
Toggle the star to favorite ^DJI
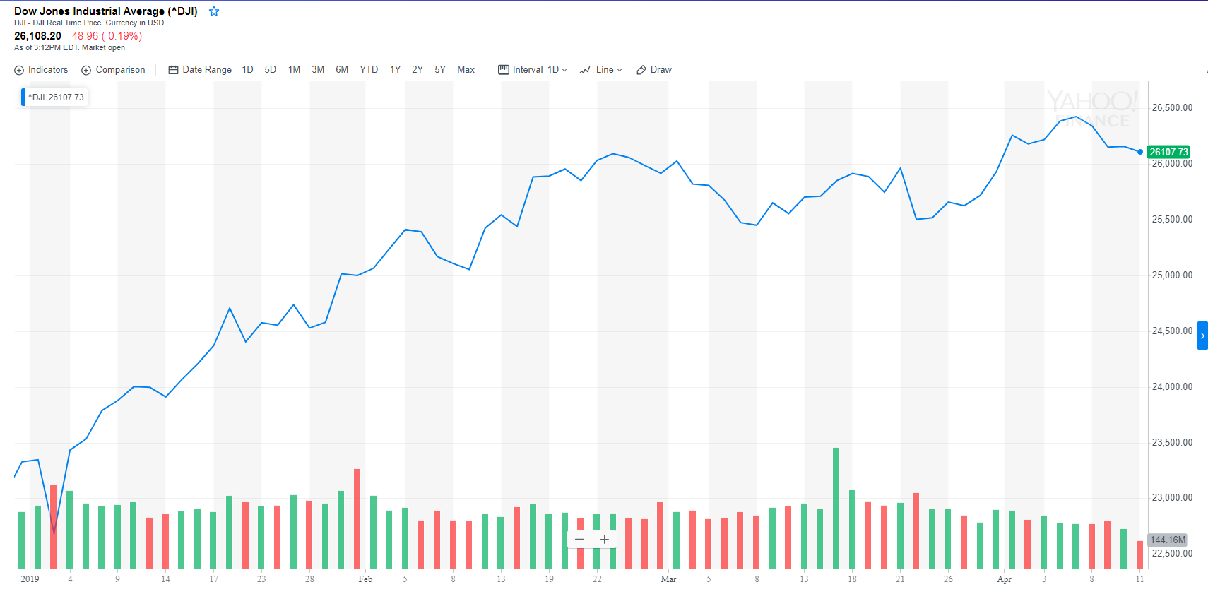coord(213,11)
